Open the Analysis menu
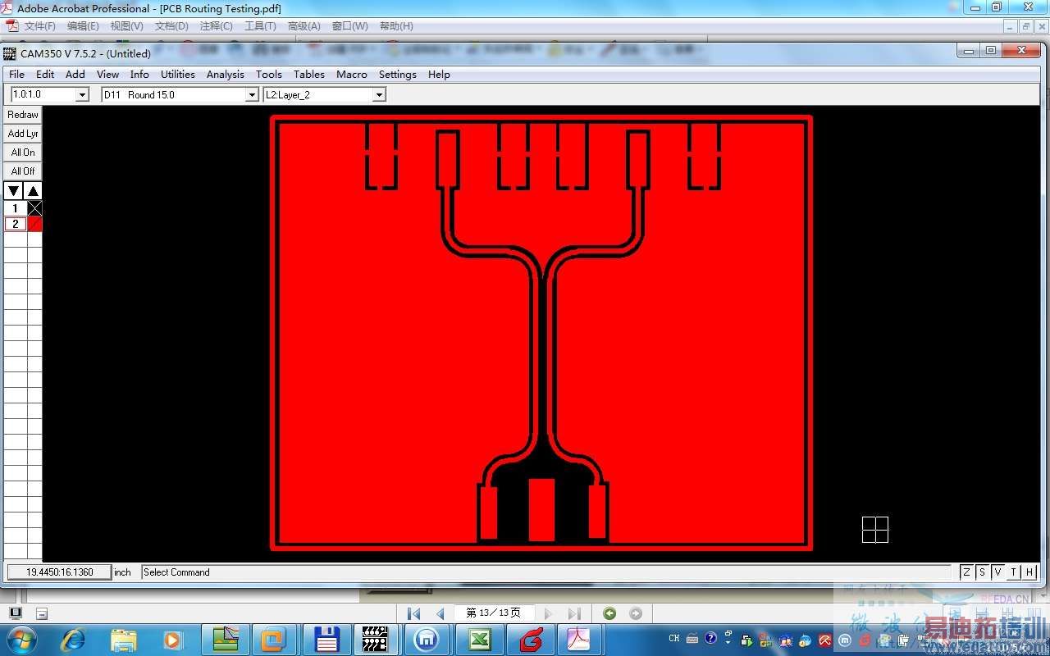 (x=225, y=74)
